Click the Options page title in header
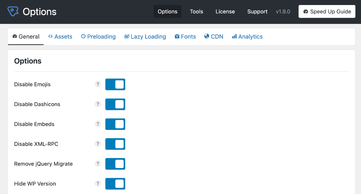The height and width of the screenshot is (194, 361). coord(40,12)
